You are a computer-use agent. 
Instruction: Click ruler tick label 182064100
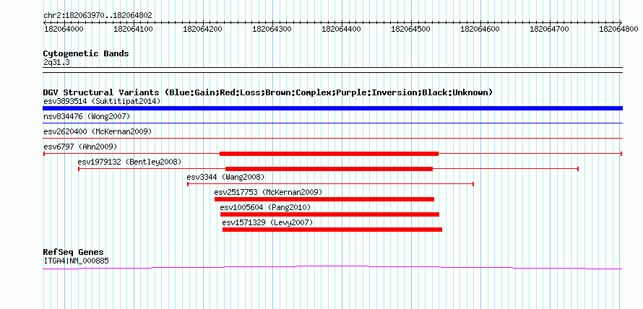click(133, 29)
